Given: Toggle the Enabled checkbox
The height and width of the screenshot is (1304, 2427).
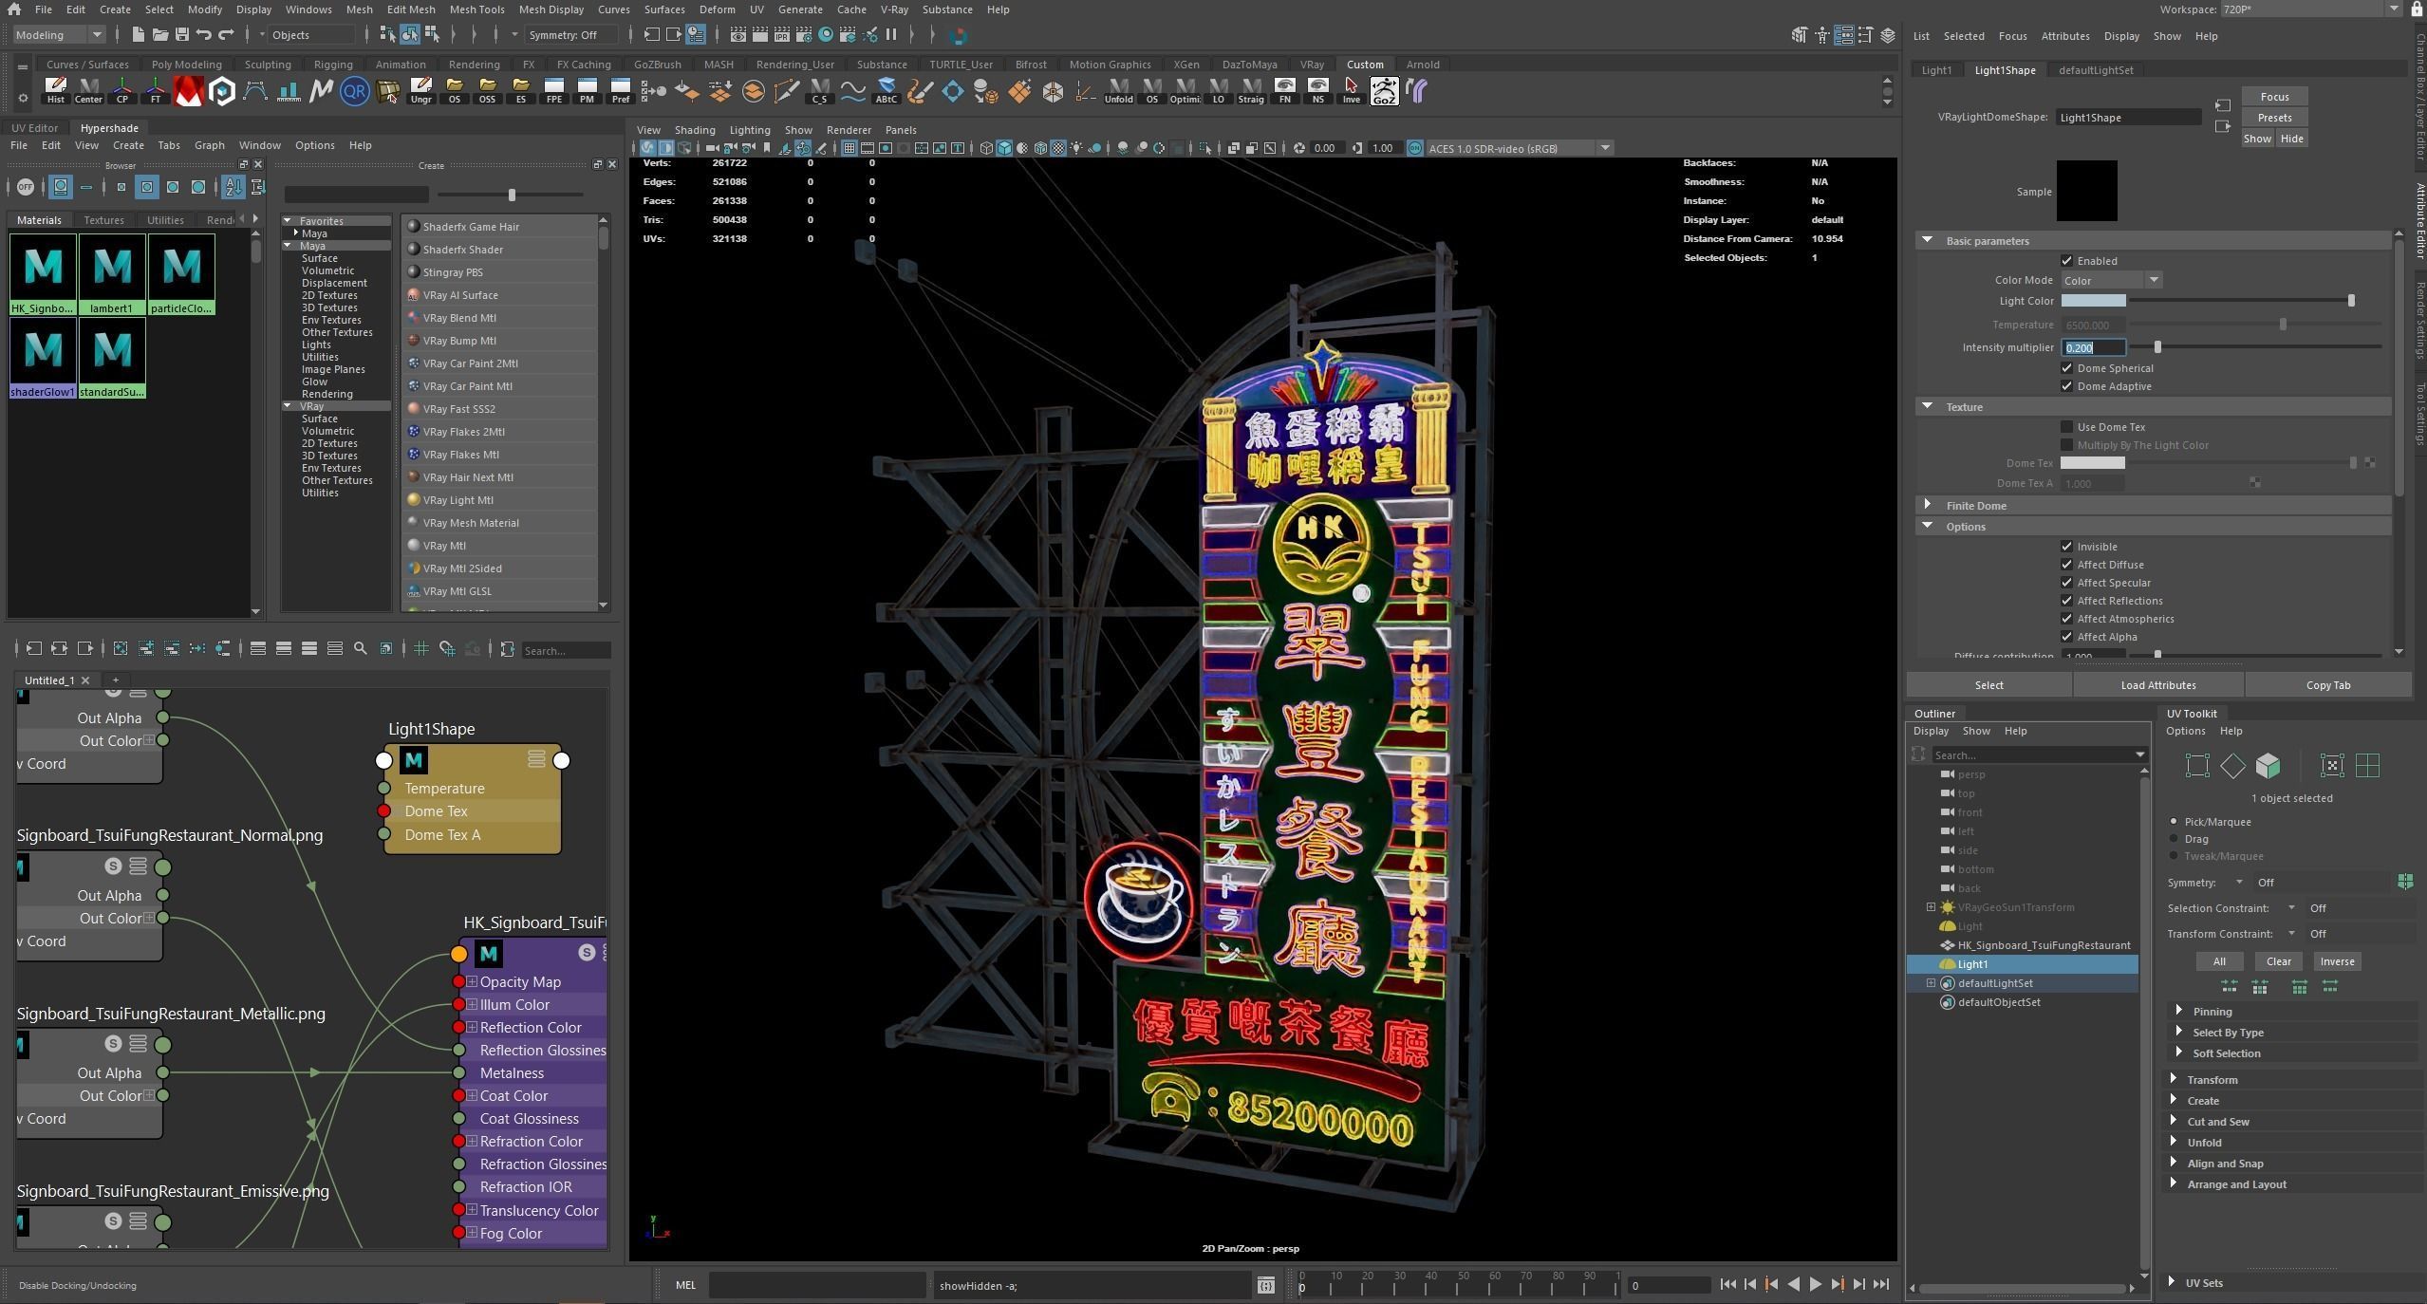Looking at the screenshot, I should [x=2066, y=261].
